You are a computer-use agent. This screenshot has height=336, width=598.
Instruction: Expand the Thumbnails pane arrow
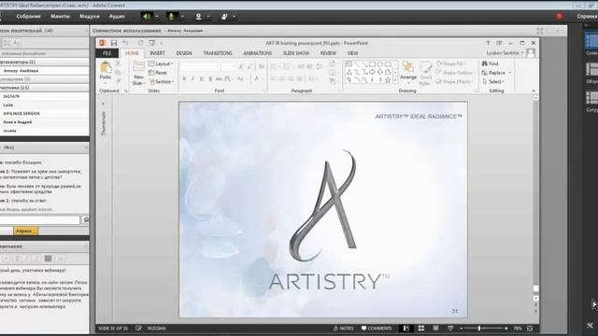[x=103, y=104]
